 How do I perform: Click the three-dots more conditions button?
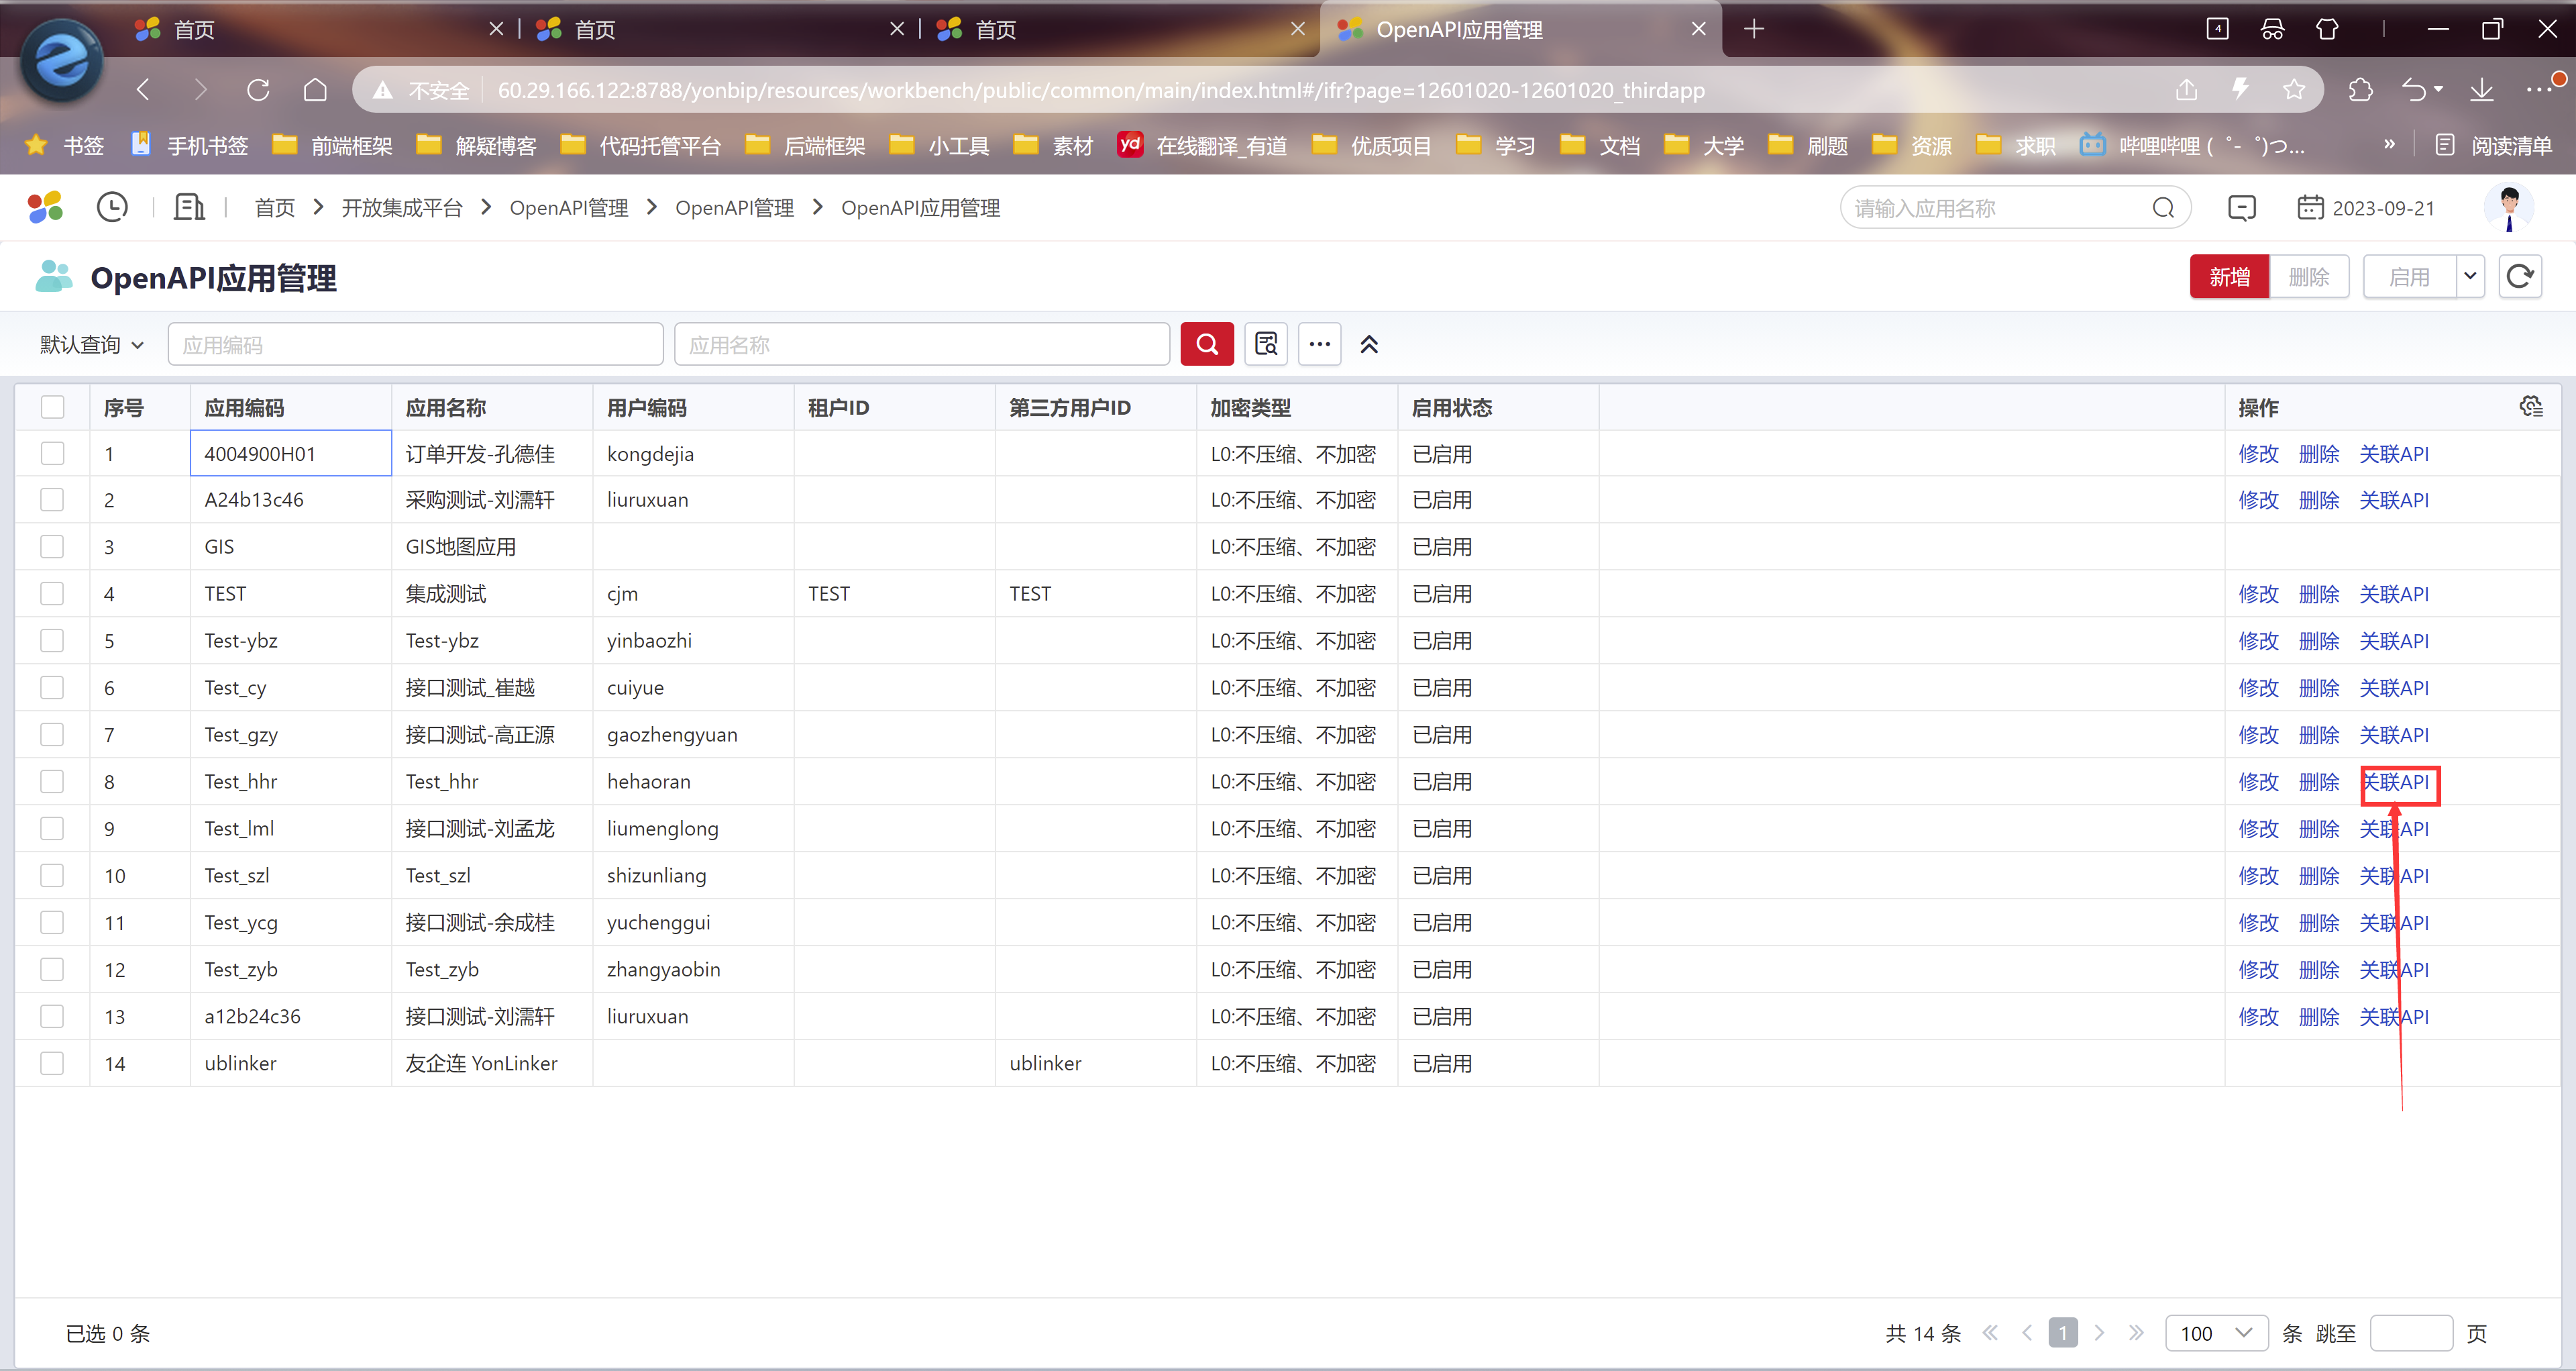[1319, 344]
